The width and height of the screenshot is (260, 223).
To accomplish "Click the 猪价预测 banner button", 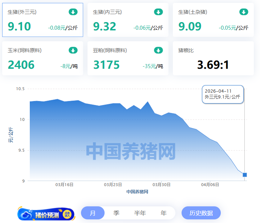I will 46,214.
